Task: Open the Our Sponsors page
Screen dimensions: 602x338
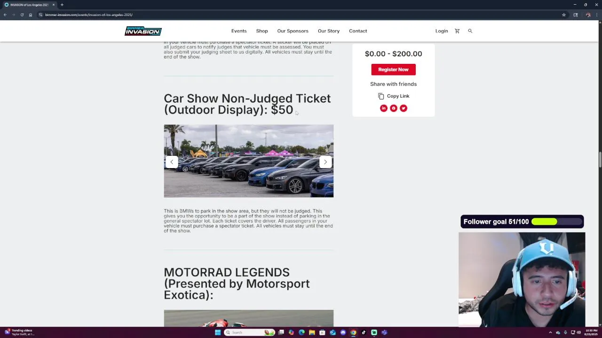Action: (x=293, y=31)
